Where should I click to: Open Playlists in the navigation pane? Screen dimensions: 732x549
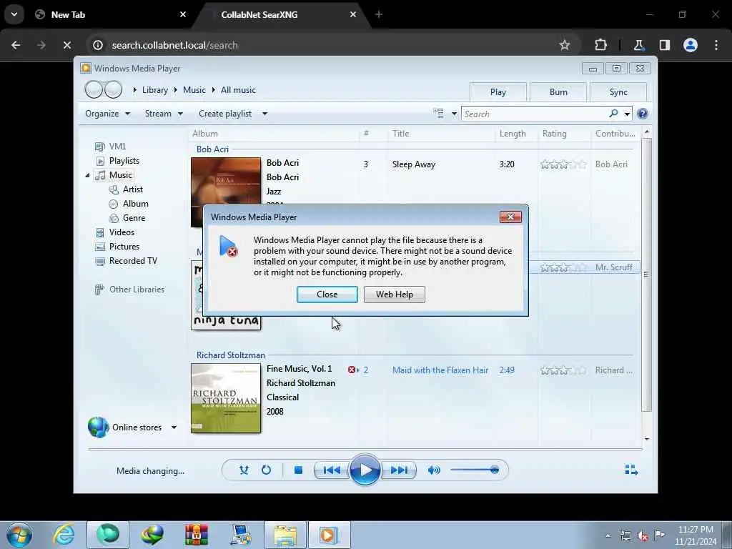pos(124,161)
